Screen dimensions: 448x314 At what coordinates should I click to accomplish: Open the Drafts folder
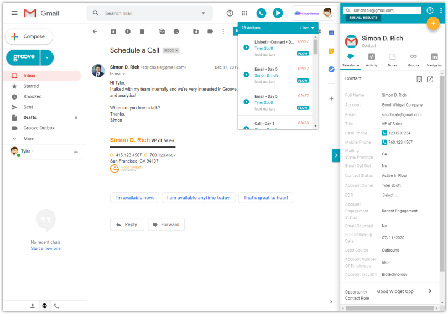click(x=42, y=118)
